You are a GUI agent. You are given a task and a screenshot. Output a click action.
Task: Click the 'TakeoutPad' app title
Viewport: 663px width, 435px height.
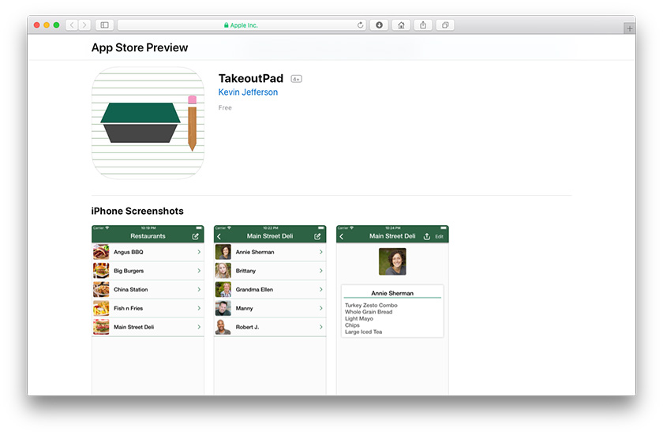251,79
